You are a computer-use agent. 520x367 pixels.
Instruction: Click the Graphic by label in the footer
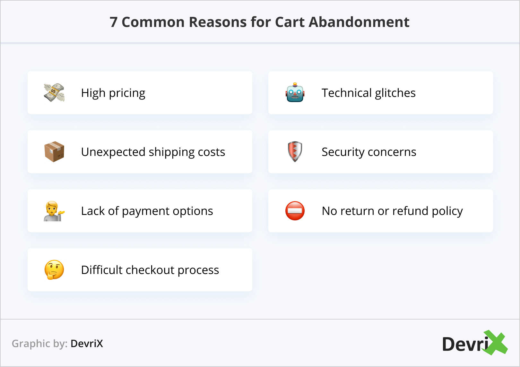(39, 344)
